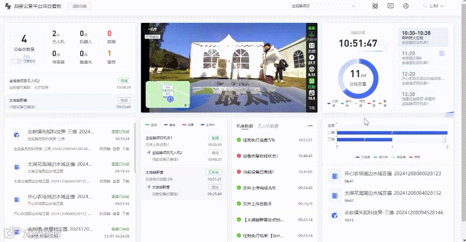Select the 13:30 schedule item

coord(423,99)
